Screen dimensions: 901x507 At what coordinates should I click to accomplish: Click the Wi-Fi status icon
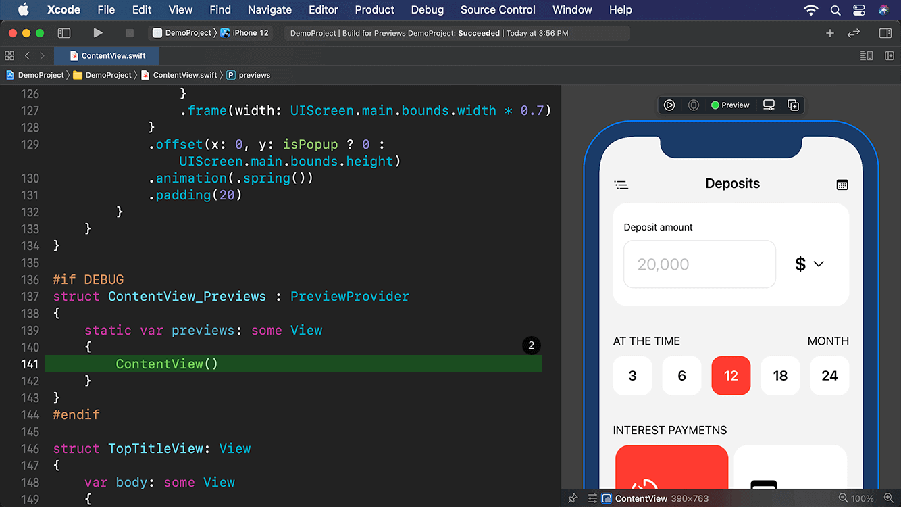coord(811,9)
